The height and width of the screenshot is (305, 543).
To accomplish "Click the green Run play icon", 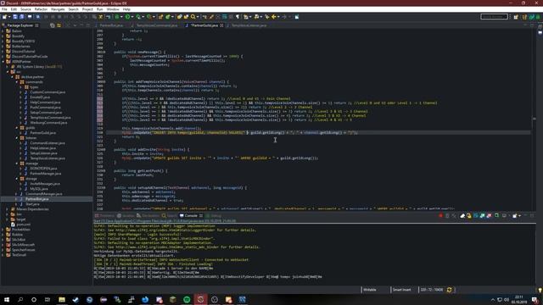I will pos(128,17).
